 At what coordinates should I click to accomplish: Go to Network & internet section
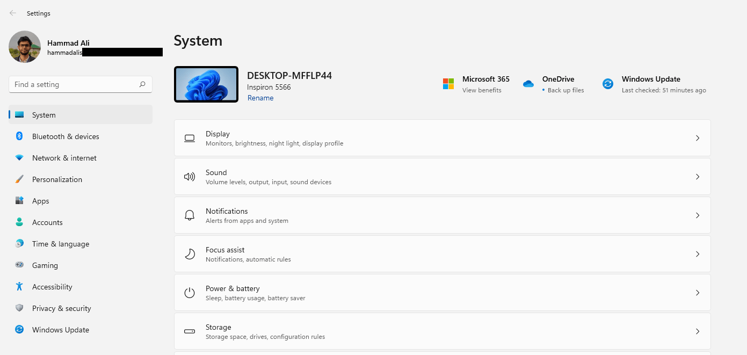(81, 158)
